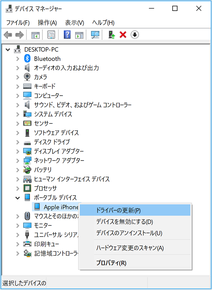Image resolution: width=212 pixels, height=290 pixels.
Task: Click the ディスプレイ アダプター icon
Action: (27, 151)
